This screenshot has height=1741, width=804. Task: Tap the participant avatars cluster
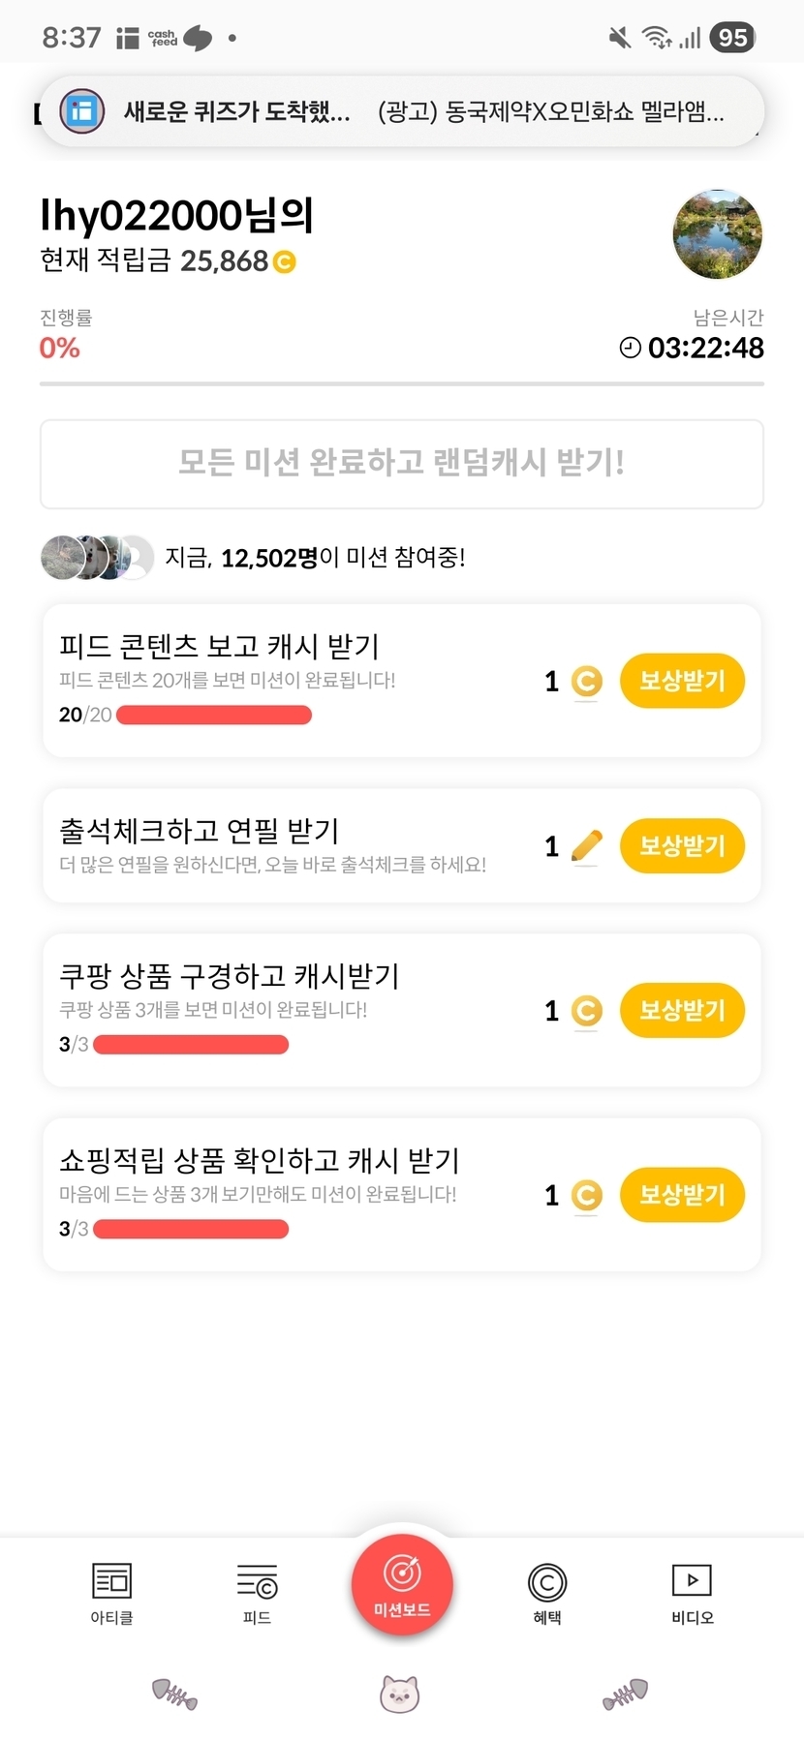point(97,557)
